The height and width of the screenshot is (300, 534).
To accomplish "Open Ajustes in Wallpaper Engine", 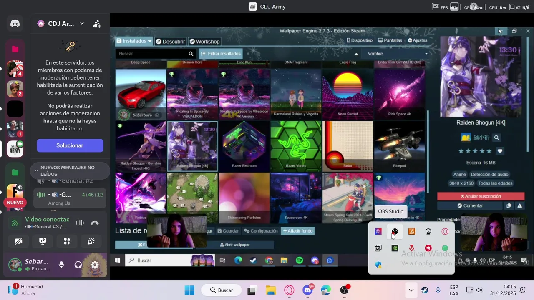I will pyautogui.click(x=418, y=40).
